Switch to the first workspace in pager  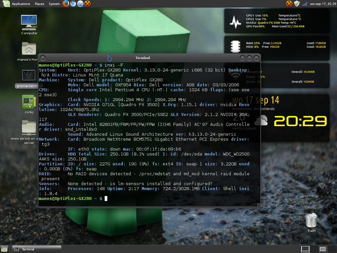coord(305,249)
